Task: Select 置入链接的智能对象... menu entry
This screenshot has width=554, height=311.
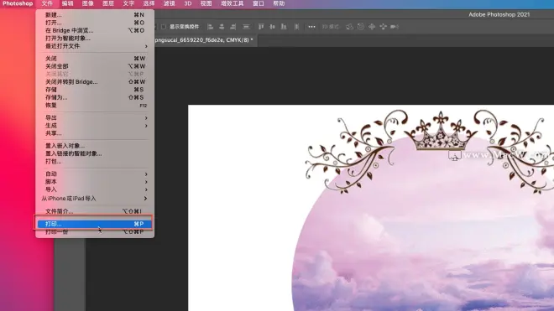Action: tap(95, 153)
